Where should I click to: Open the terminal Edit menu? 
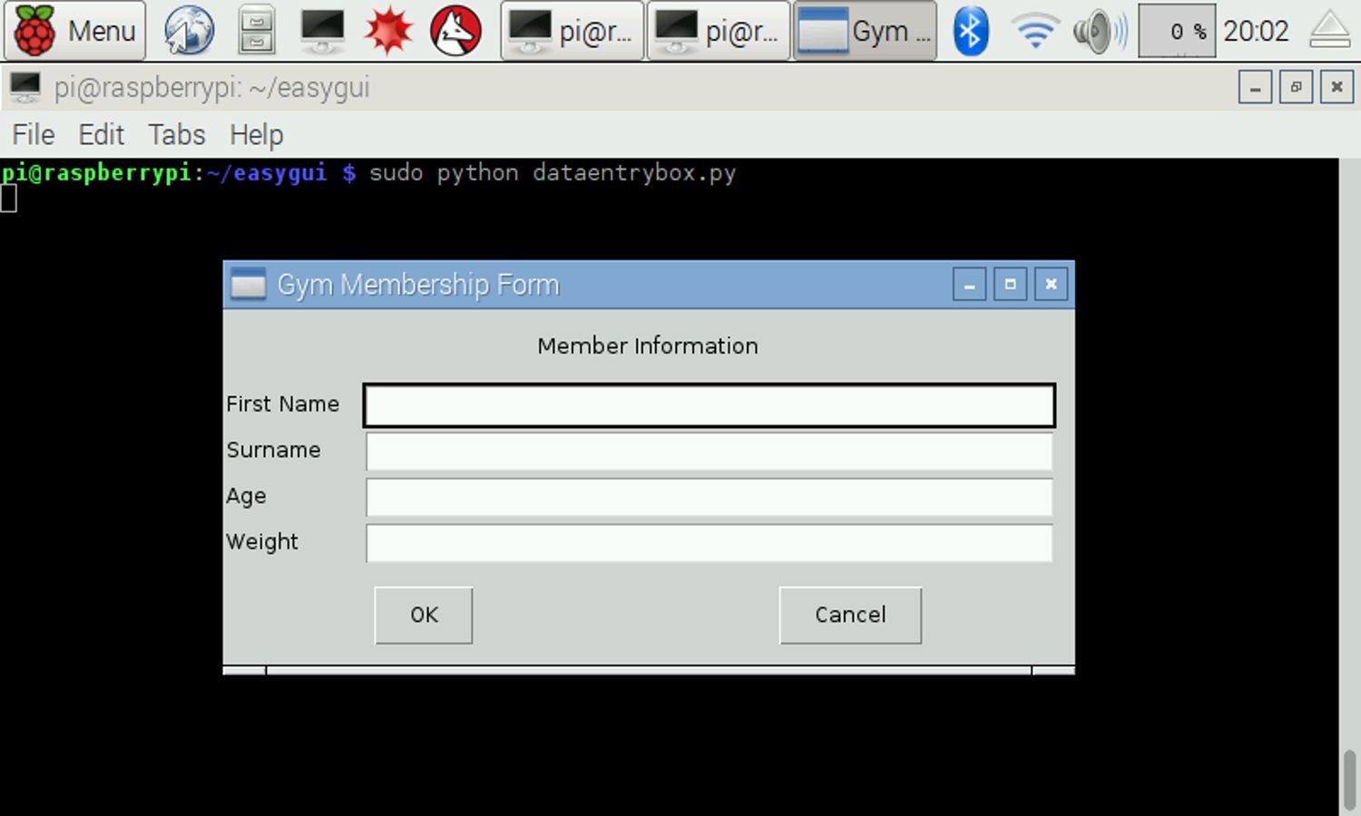coord(101,134)
